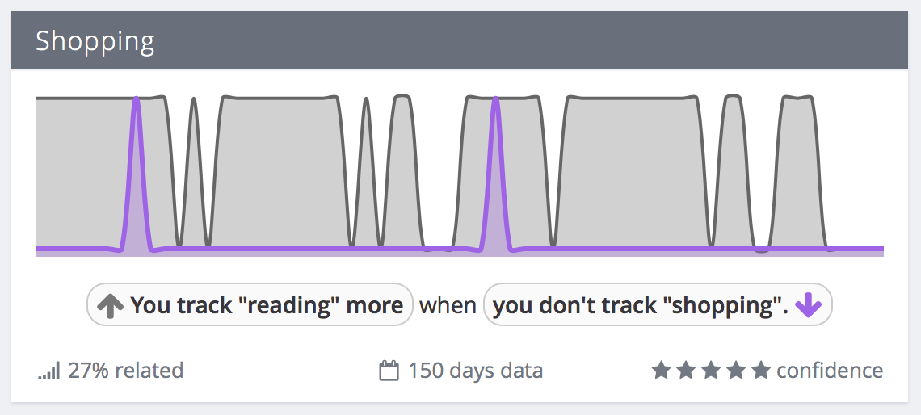The image size is (921, 415).
Task: Click the first confidence star
Action: coord(661,371)
